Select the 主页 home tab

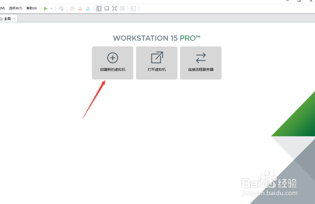click(x=7, y=19)
